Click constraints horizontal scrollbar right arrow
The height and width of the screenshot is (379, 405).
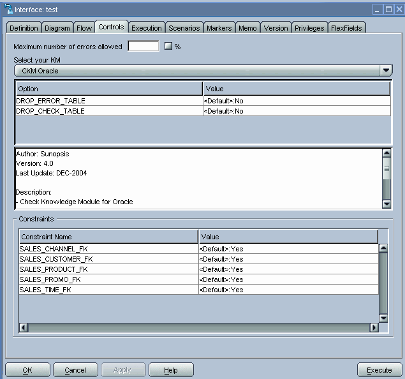click(x=374, y=327)
